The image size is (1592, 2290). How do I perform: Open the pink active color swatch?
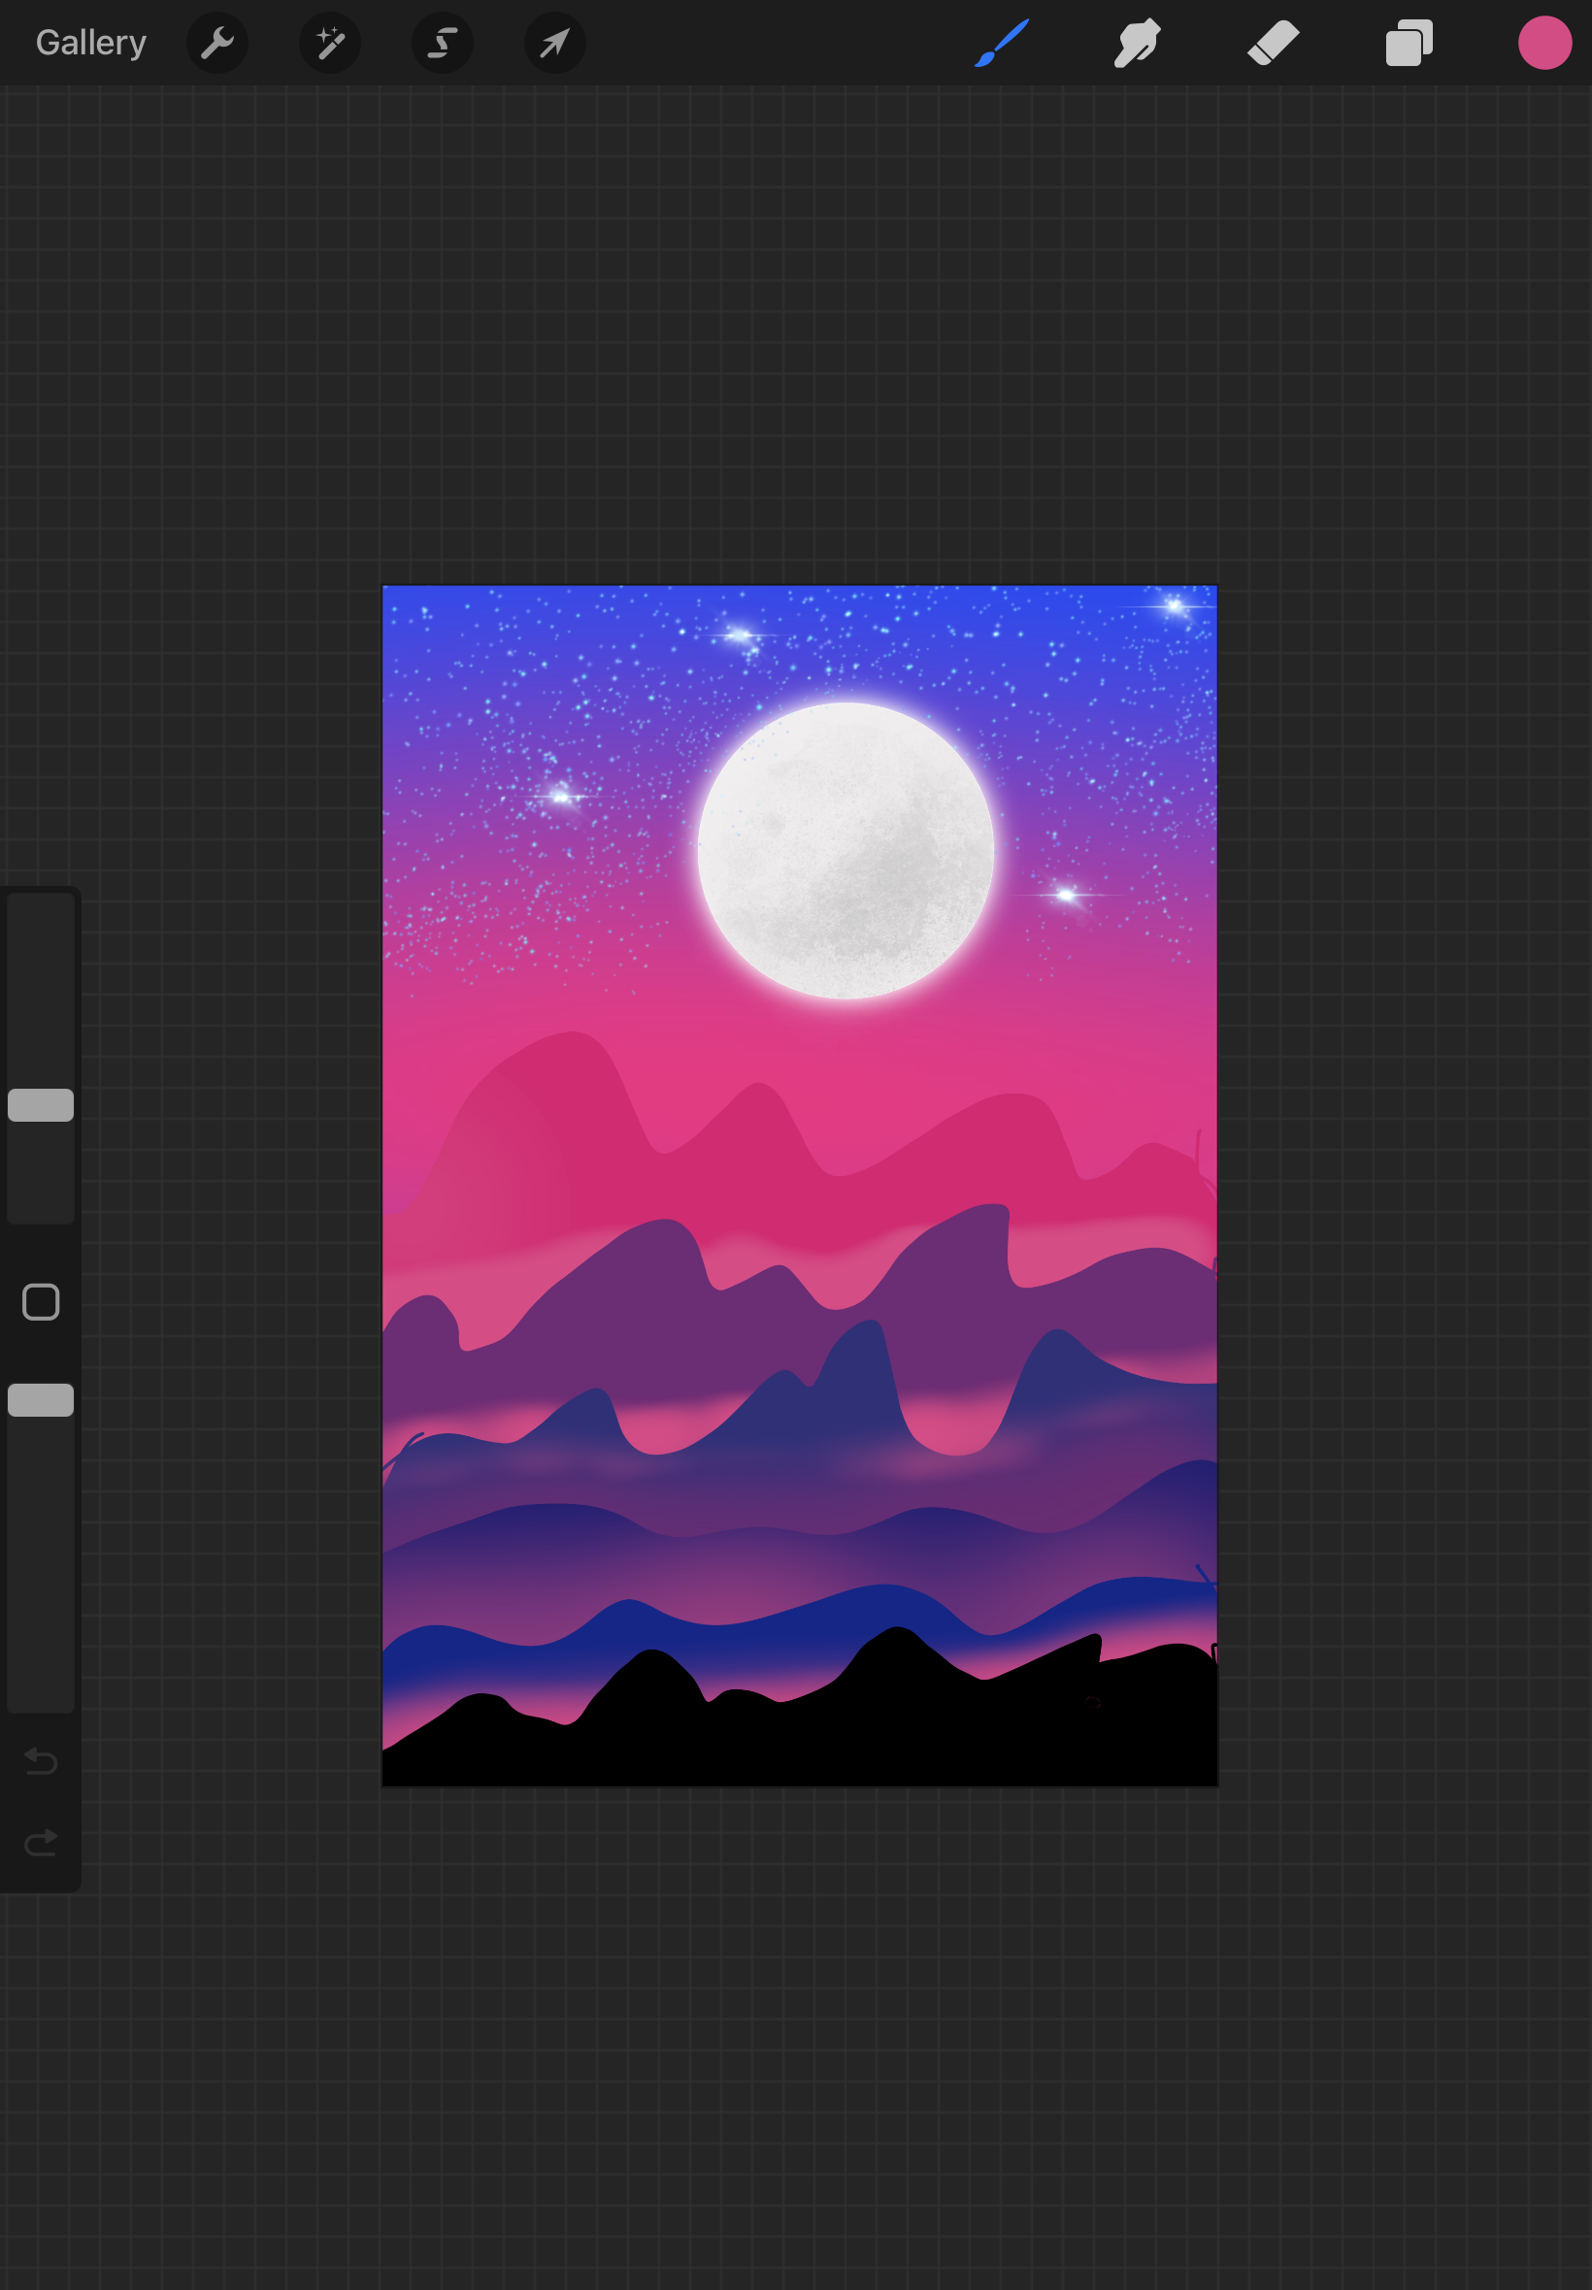point(1545,43)
